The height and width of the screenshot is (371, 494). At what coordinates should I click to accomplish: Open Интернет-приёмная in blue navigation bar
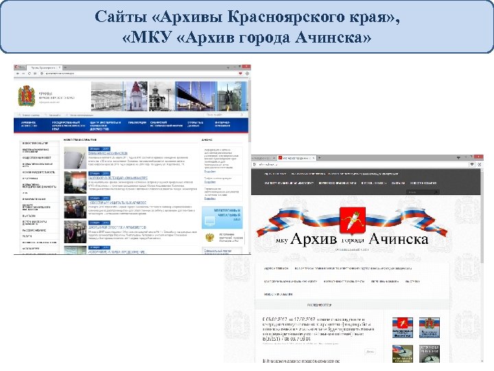pyautogui.click(x=223, y=124)
